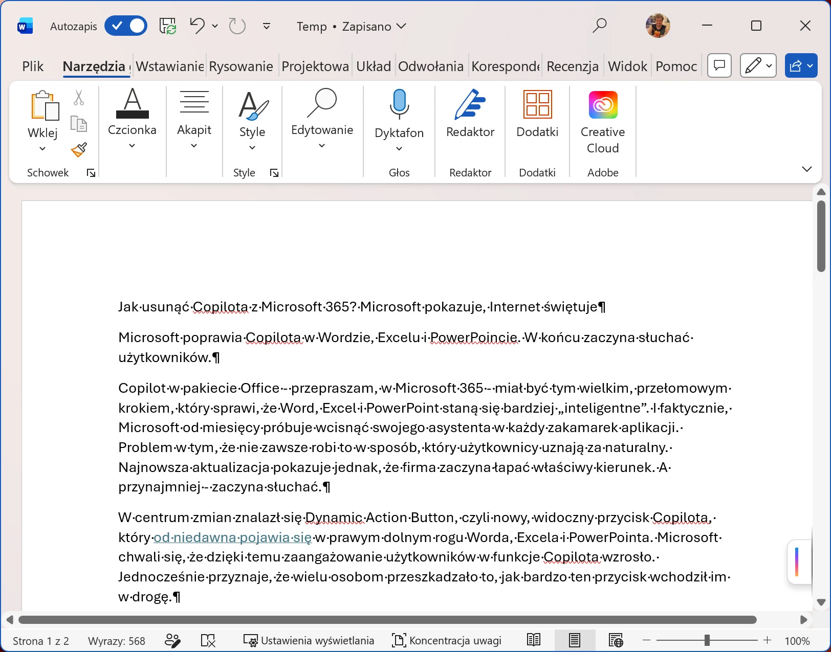Click the zoom out minus button
831x652 pixels.
647,640
